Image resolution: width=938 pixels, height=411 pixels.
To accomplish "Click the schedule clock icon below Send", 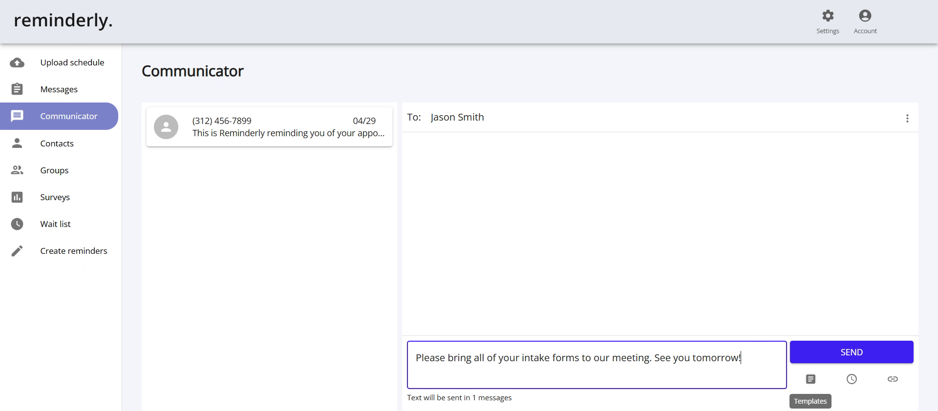I will [852, 379].
